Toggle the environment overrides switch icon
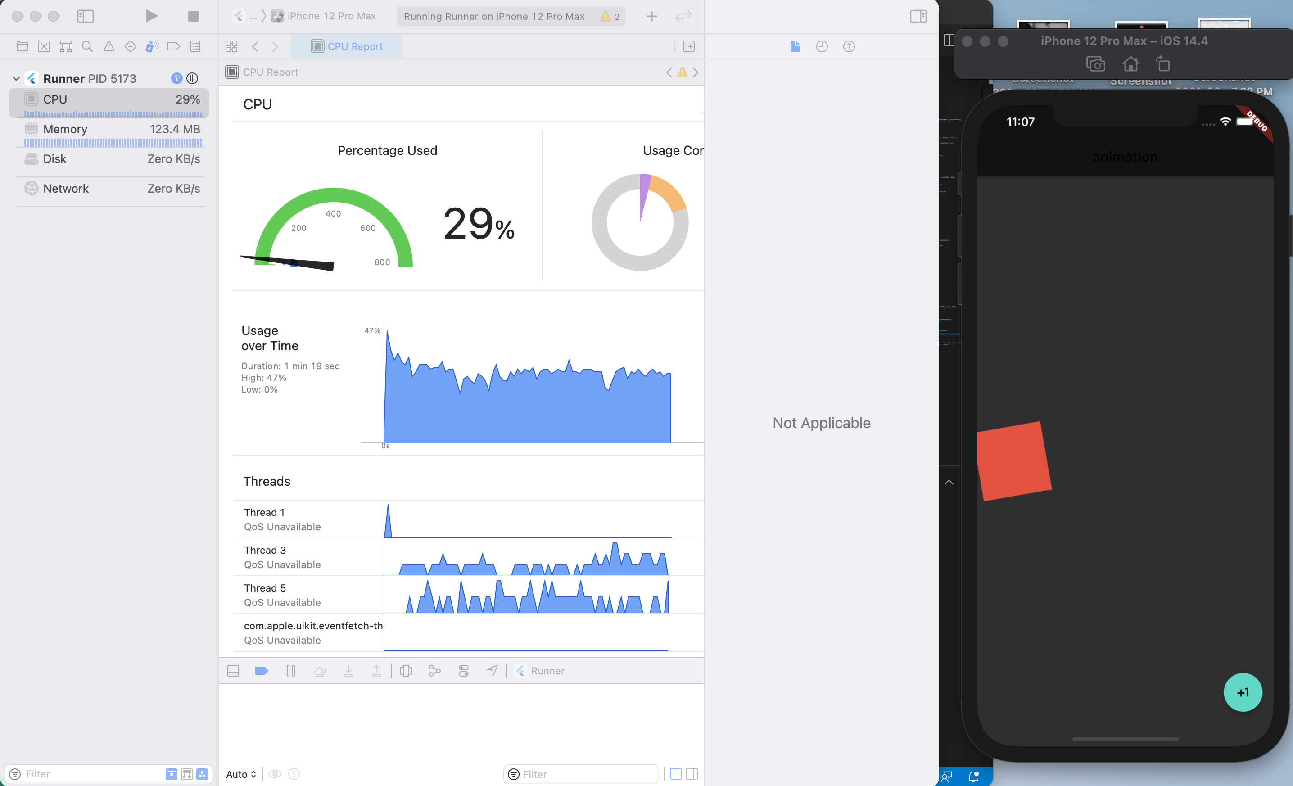The width and height of the screenshot is (1293, 786). [463, 671]
